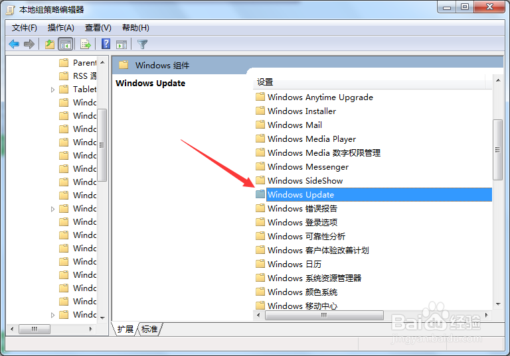The image size is (510, 356).
Task: Toggle the show/hide console tree icon
Action: pos(65,44)
